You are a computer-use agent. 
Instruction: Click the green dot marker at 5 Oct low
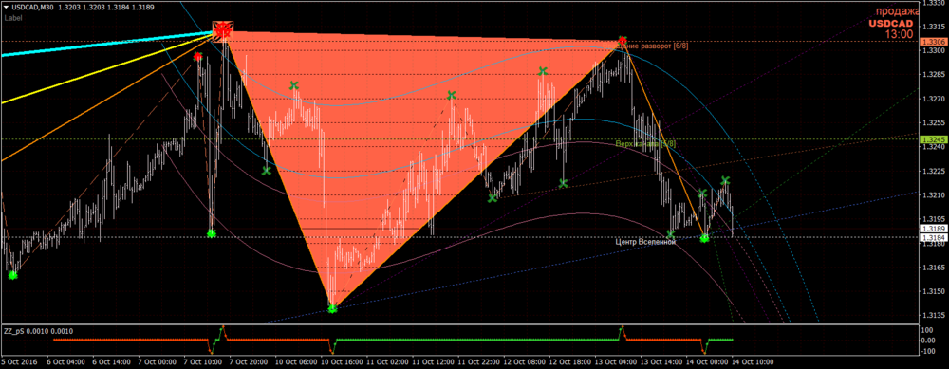[12, 275]
